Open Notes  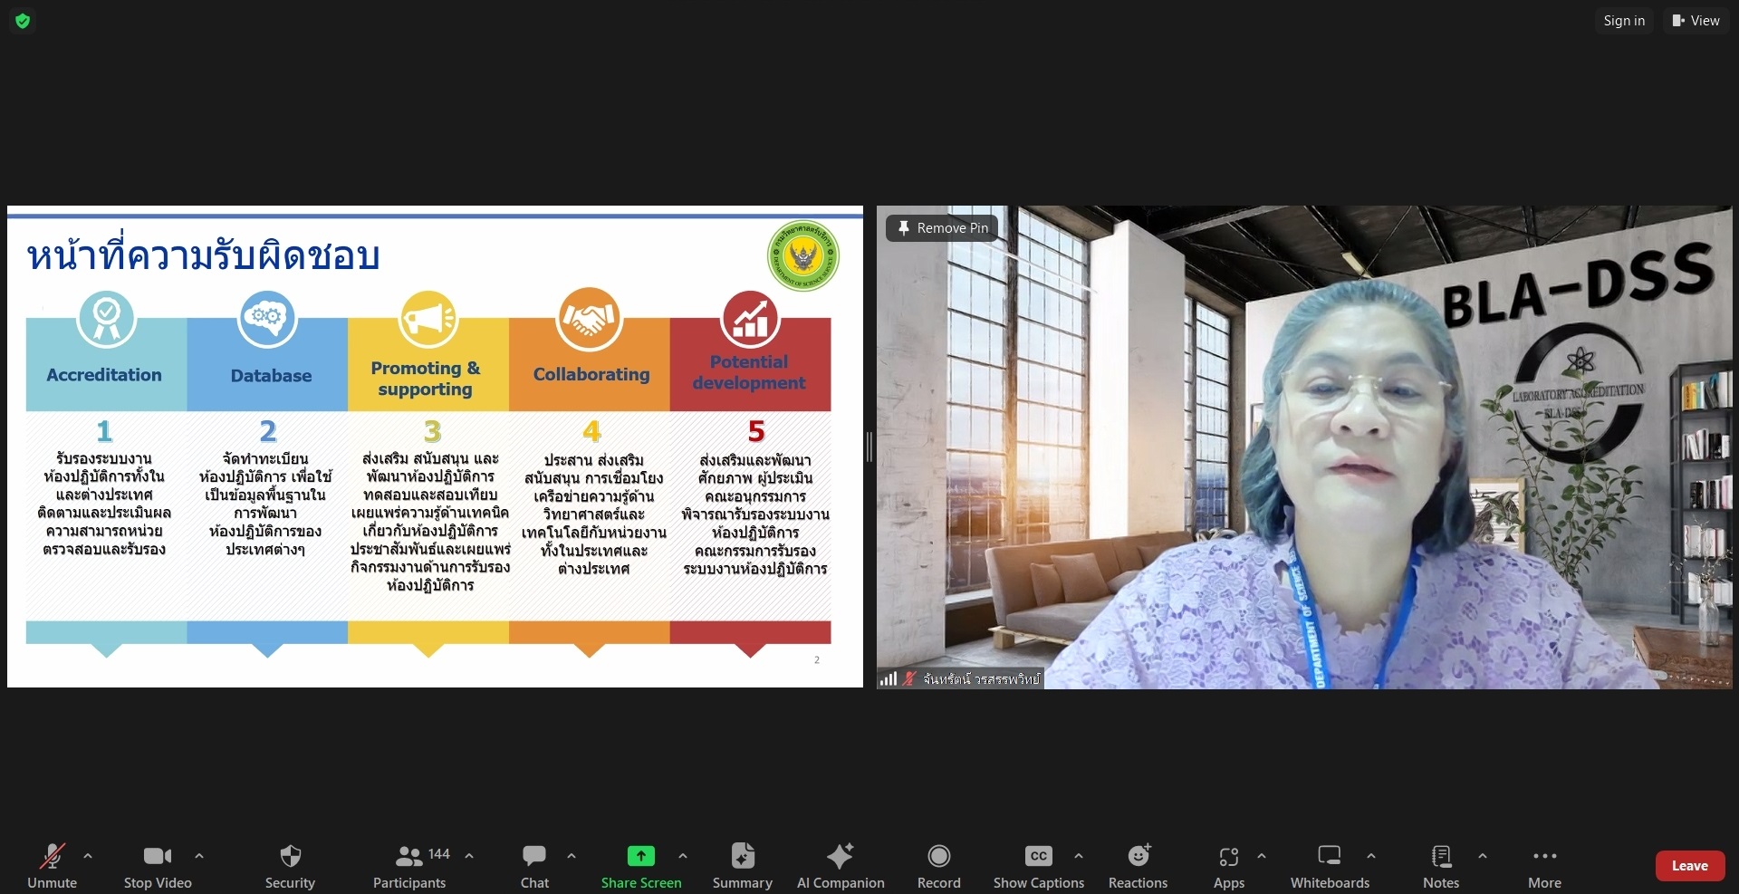pyautogui.click(x=1441, y=866)
